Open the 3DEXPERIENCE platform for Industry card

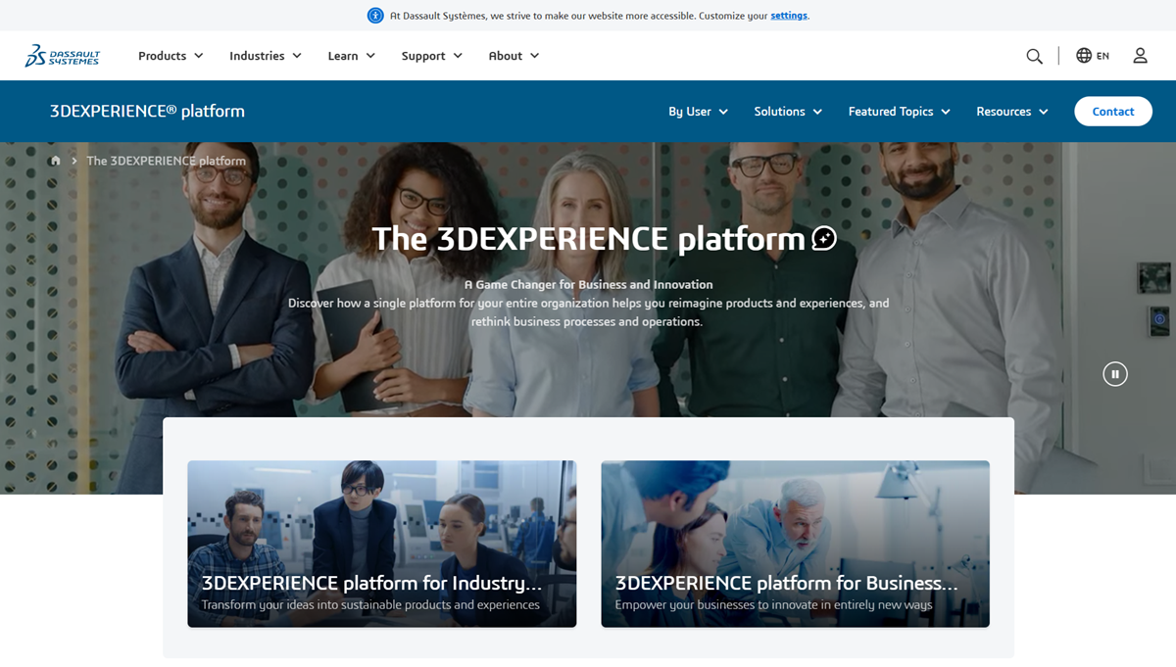pyautogui.click(x=382, y=544)
